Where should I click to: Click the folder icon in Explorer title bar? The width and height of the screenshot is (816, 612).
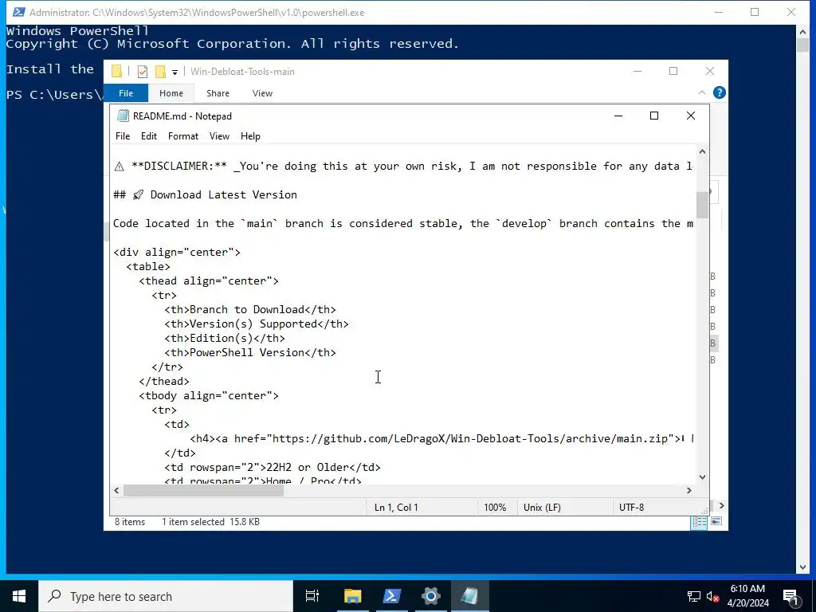coord(116,71)
